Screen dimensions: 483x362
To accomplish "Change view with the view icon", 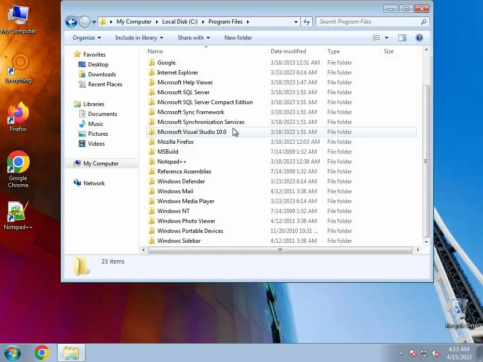I will 376,38.
